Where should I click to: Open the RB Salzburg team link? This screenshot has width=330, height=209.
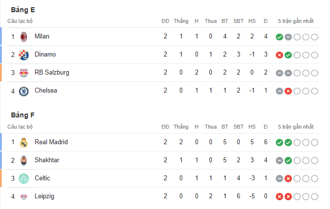pos(52,73)
